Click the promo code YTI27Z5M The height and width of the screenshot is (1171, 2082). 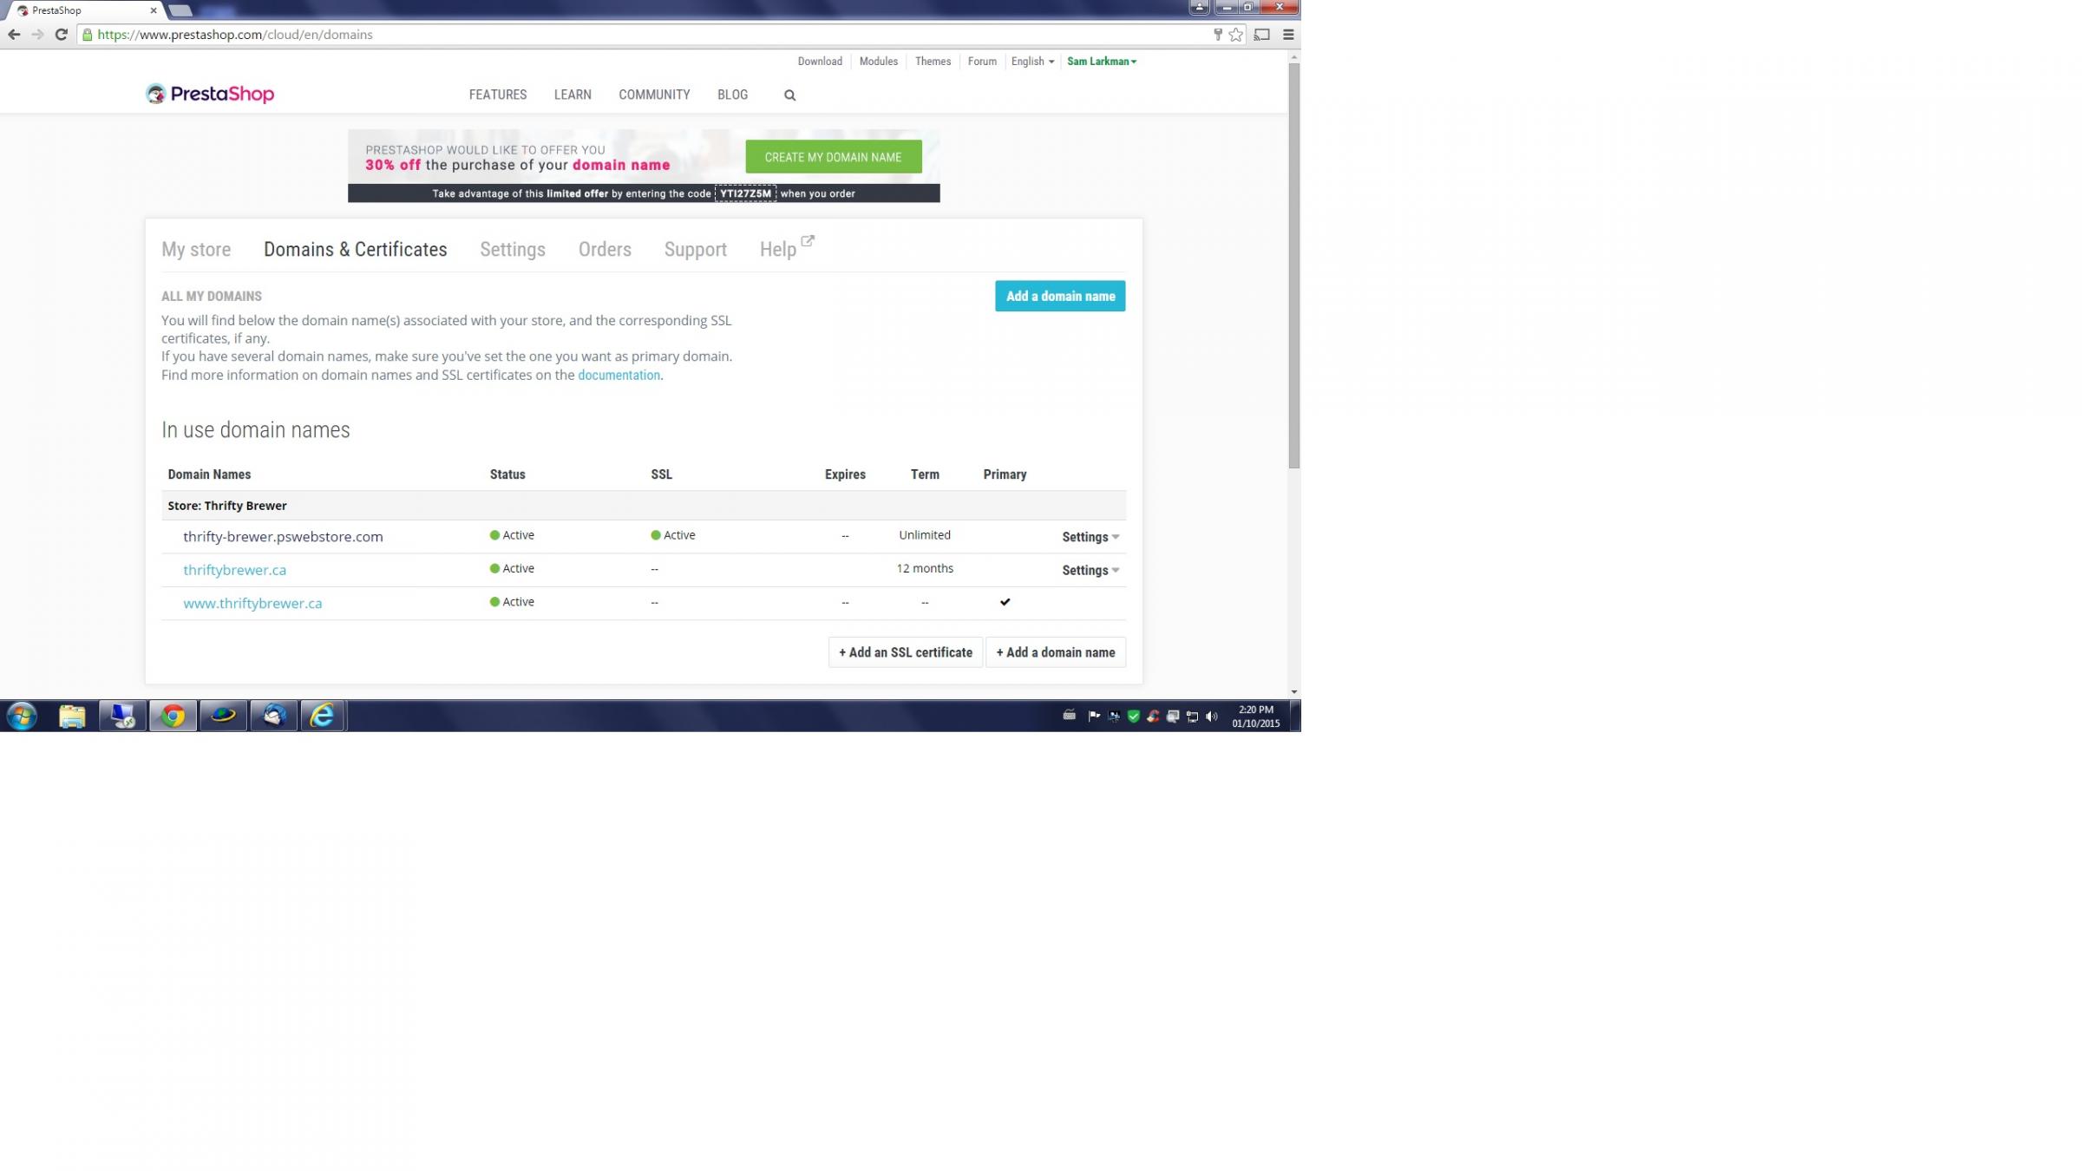tap(745, 193)
